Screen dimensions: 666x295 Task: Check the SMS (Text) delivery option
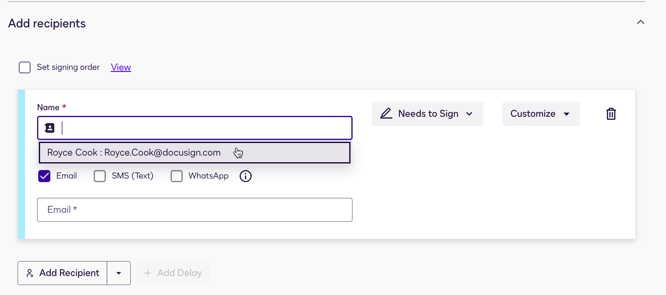[x=99, y=176]
